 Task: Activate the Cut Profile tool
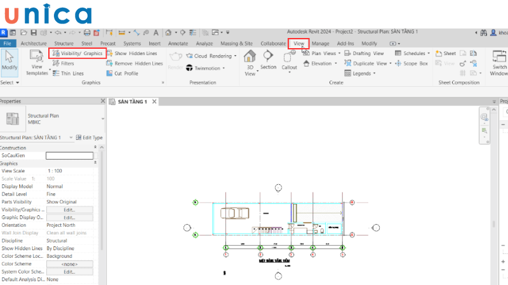click(x=126, y=73)
